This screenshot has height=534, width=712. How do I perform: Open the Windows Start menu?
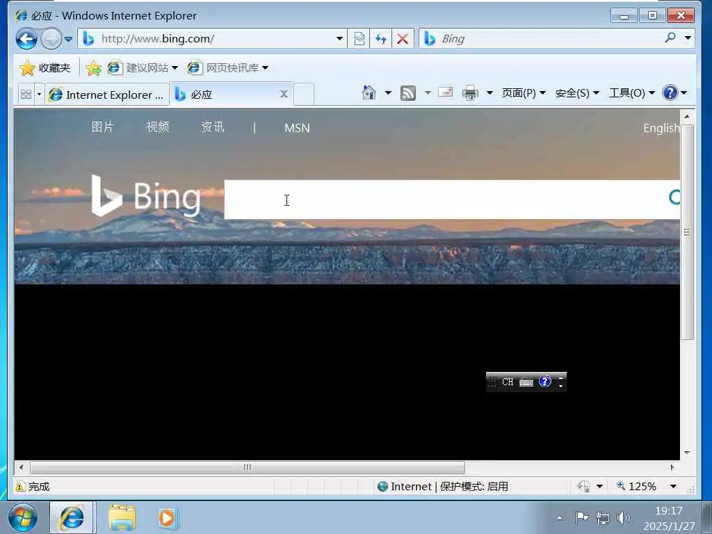click(22, 518)
